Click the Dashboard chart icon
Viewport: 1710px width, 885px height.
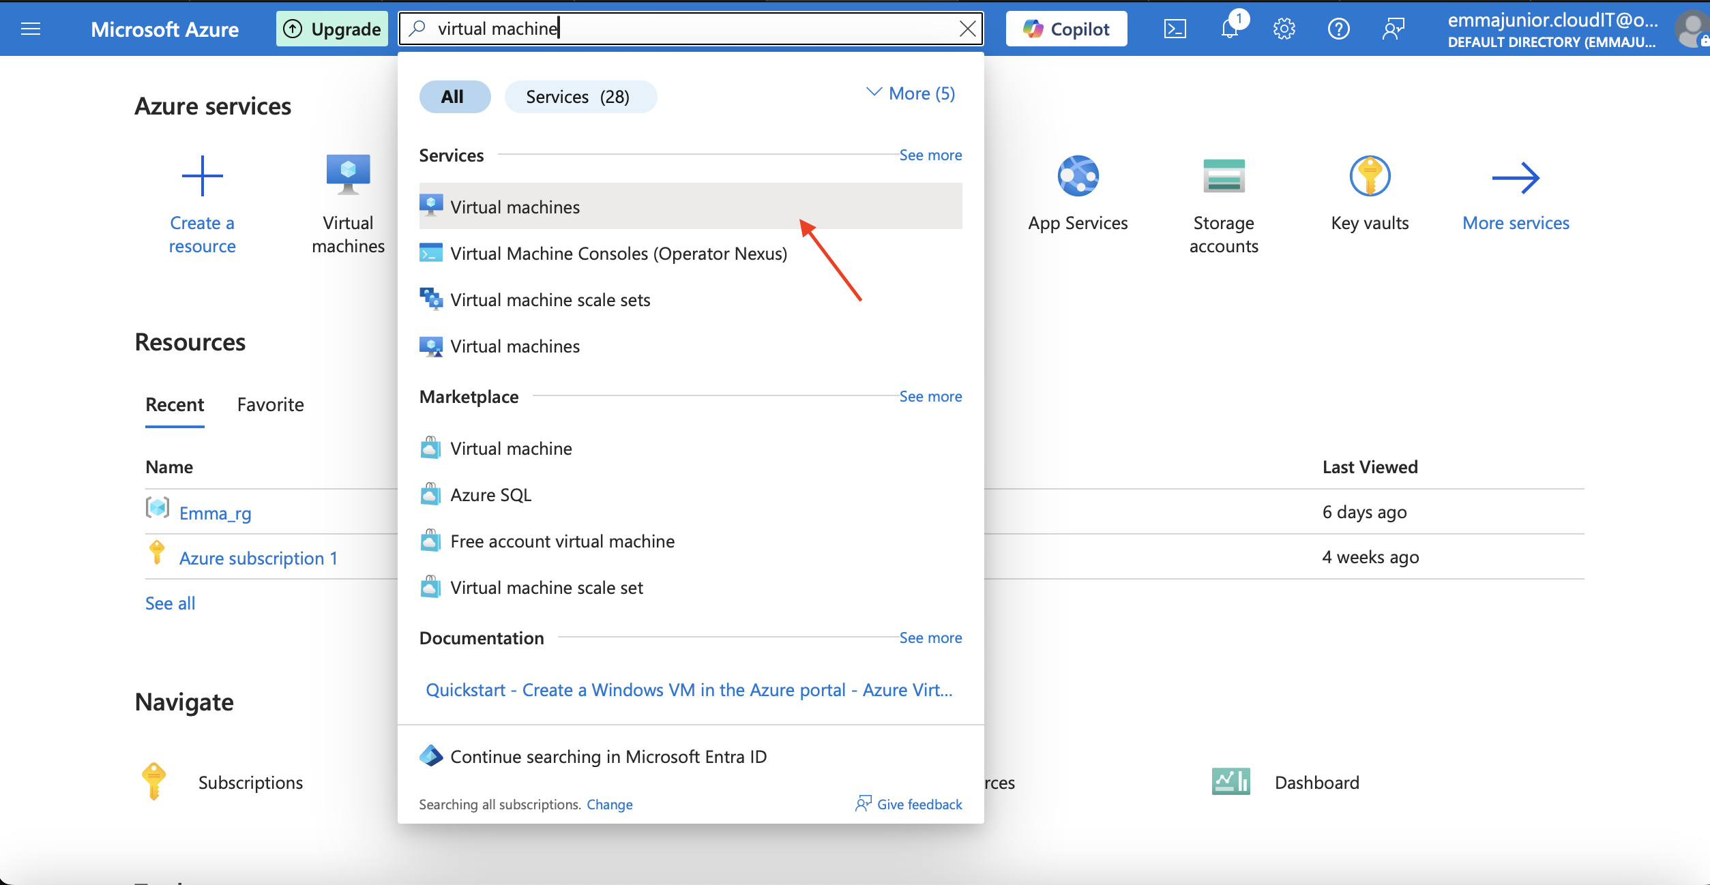coord(1231,781)
